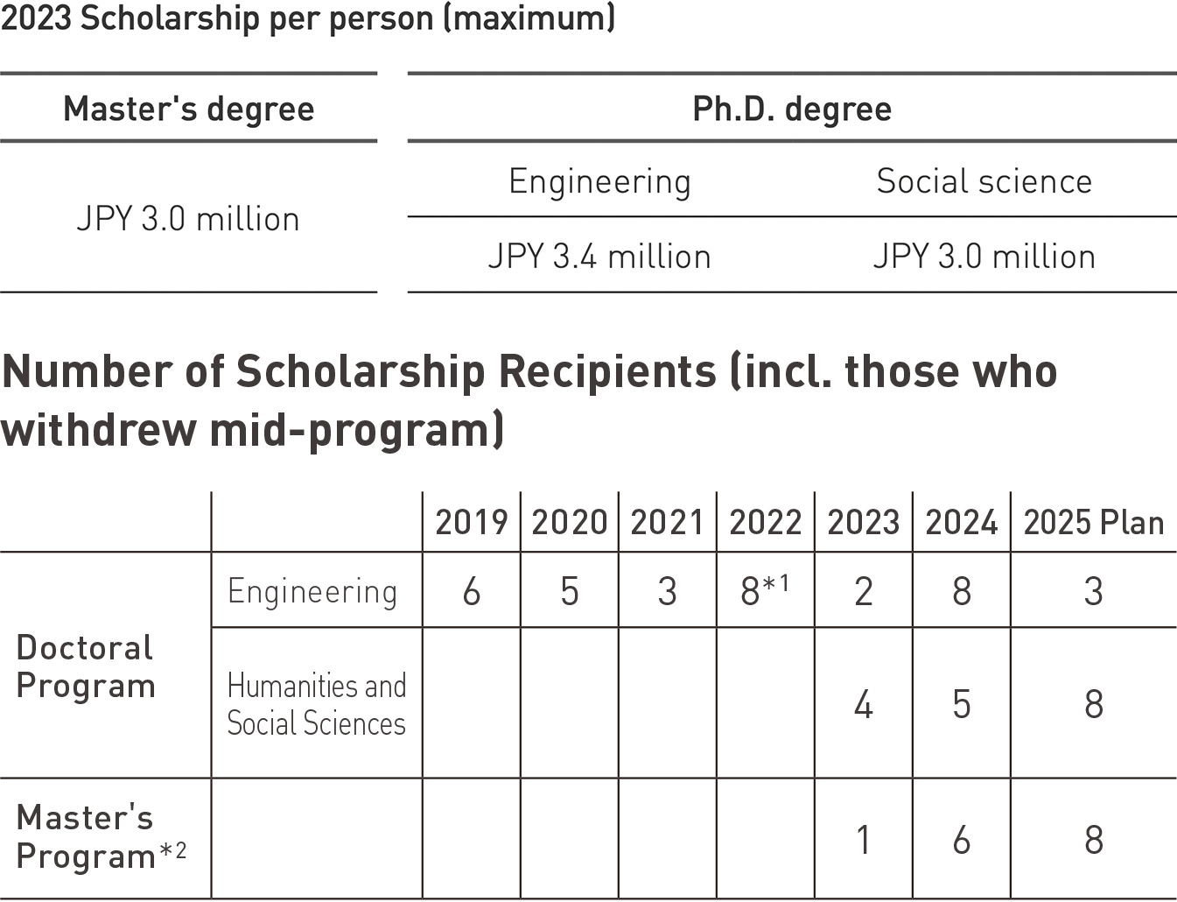Select the Master's Program 2024 value 6
Viewport: 1177px width, 902px height.
[962, 840]
